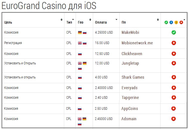Click the Тип column header
Screen dimensions: 188x129
tap(69, 22)
